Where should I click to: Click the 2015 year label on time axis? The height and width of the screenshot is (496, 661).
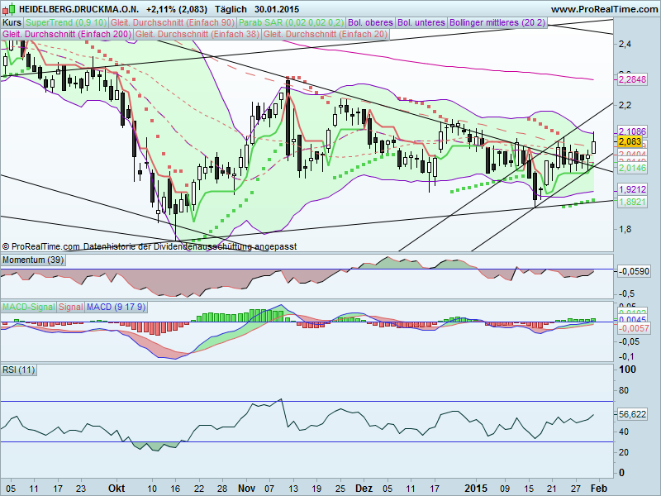pos(476,489)
